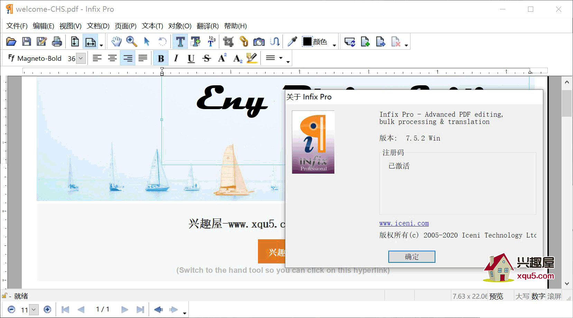Click the previous view back arrow

click(x=158, y=310)
